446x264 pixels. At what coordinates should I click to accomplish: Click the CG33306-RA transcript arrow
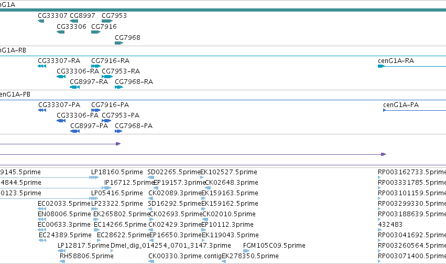[x=61, y=77]
